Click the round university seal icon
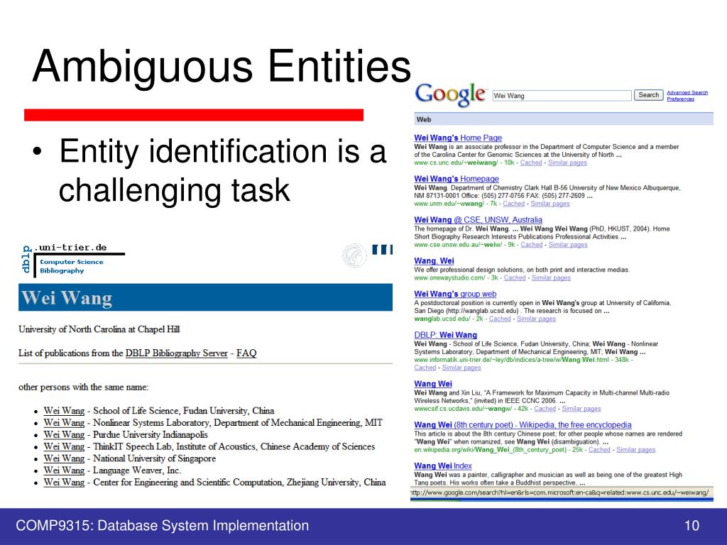 pyautogui.click(x=354, y=255)
